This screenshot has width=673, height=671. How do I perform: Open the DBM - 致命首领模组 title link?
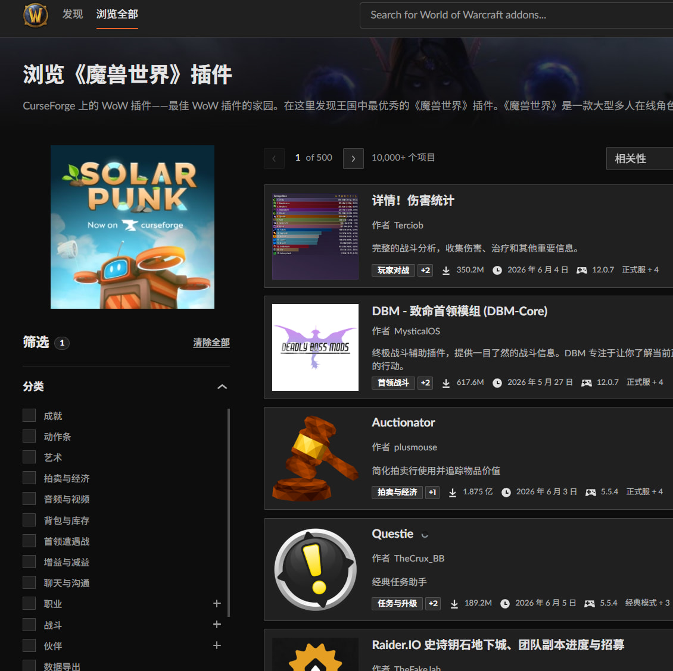tap(460, 311)
